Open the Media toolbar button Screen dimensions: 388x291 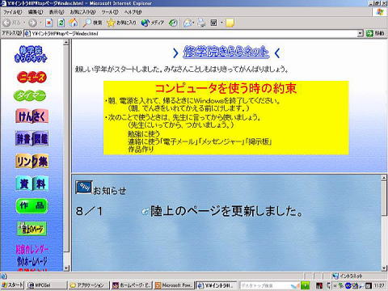click(153, 23)
